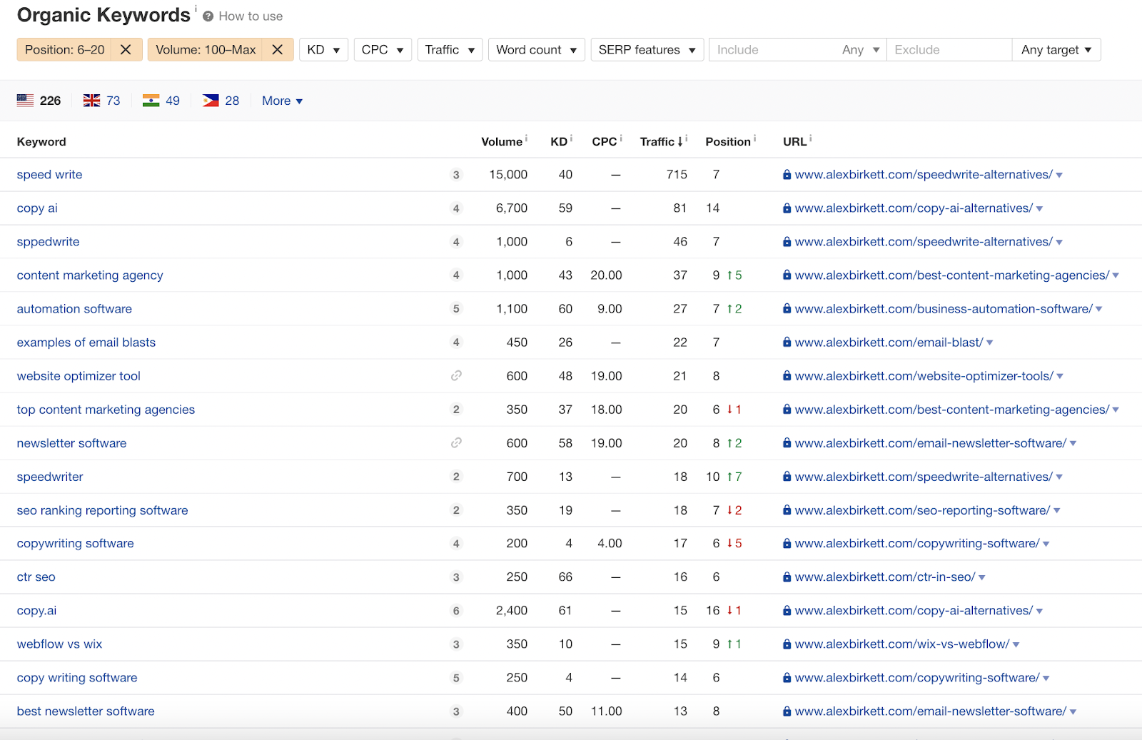
Task: Open the CPC filter dropdown
Action: pos(383,50)
